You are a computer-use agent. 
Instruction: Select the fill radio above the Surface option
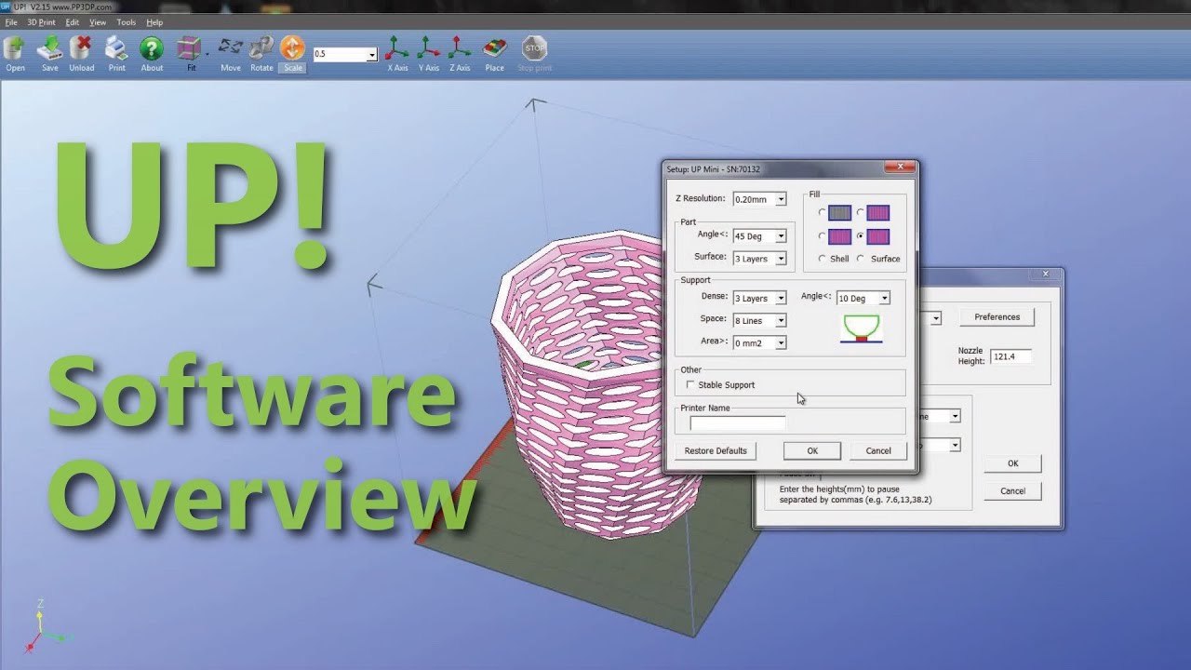(x=860, y=236)
